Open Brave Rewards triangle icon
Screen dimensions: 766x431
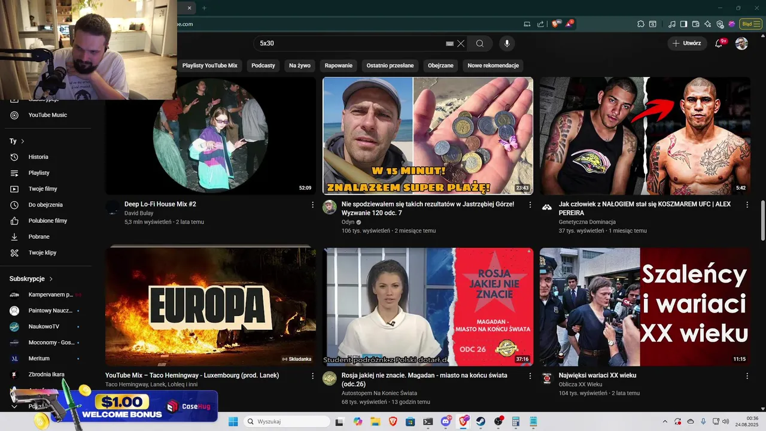(x=570, y=24)
